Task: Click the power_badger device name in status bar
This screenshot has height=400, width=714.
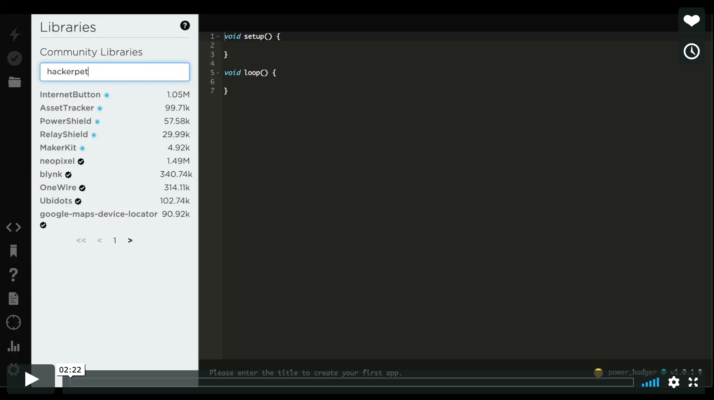Action: [632, 372]
